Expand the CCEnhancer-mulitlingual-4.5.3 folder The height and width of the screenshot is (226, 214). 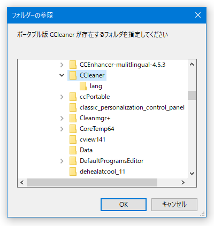pos(62,65)
